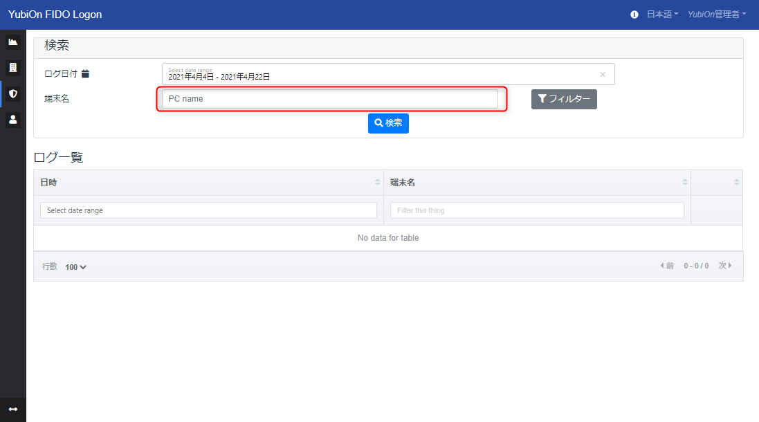
Task: Click the フィルター button
Action: click(x=564, y=99)
